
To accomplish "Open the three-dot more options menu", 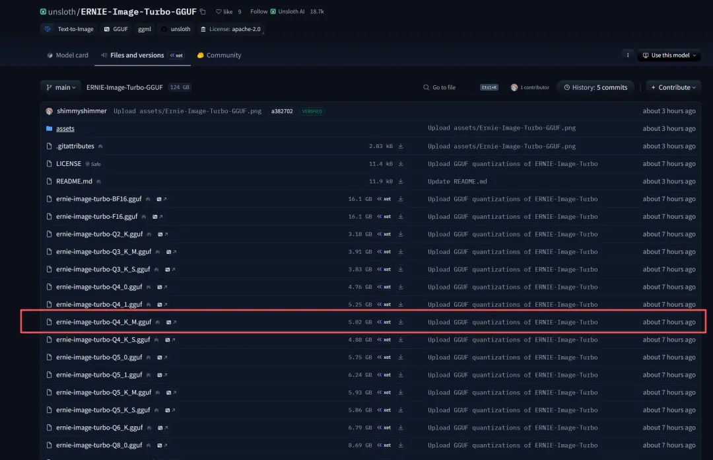I will click(x=628, y=55).
